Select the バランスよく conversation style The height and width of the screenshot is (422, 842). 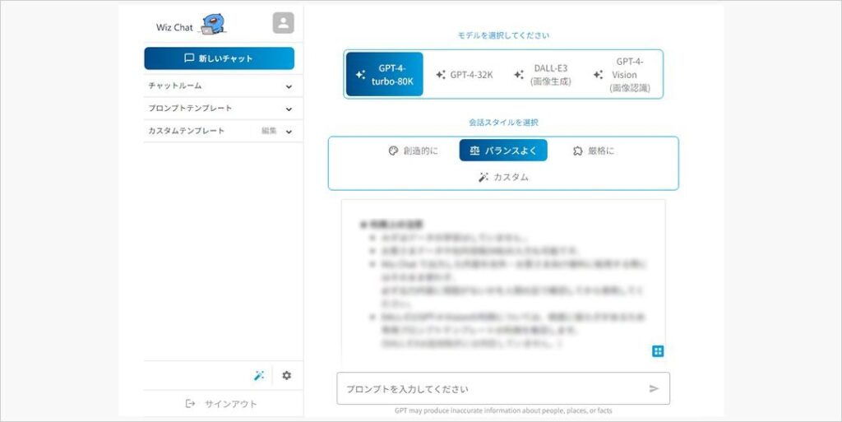click(x=503, y=151)
